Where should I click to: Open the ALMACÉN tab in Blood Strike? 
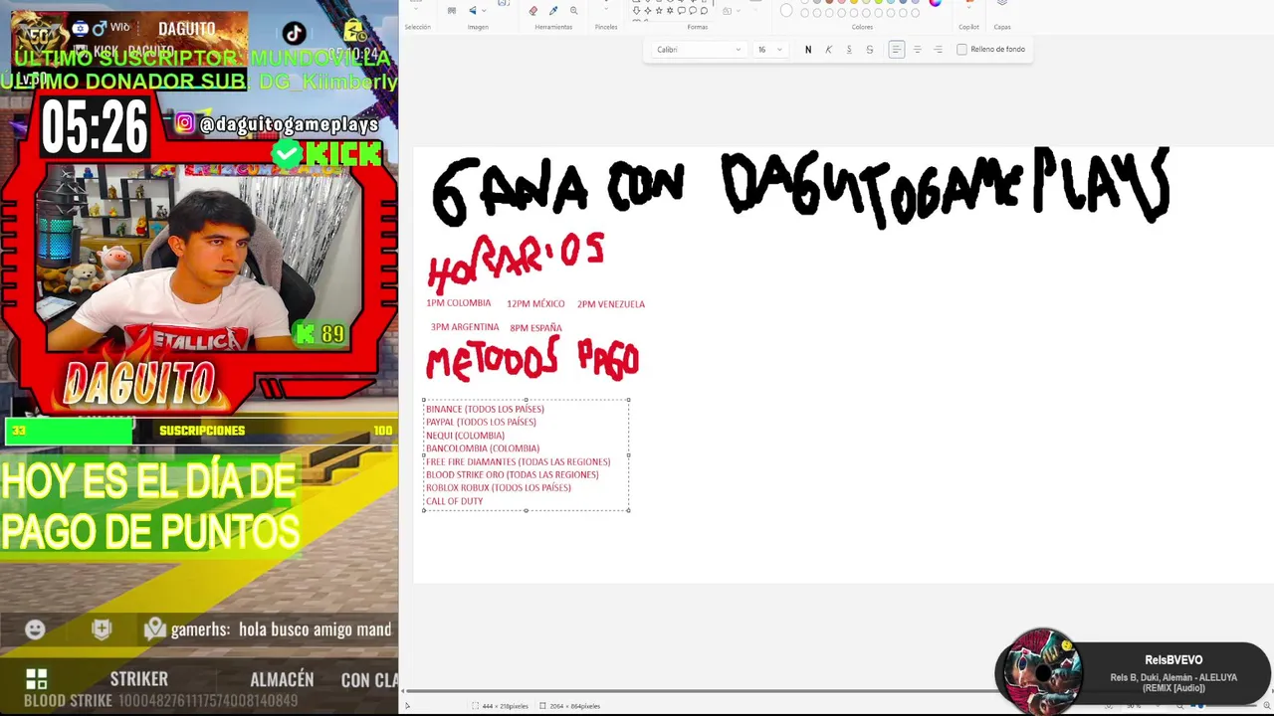coord(282,679)
